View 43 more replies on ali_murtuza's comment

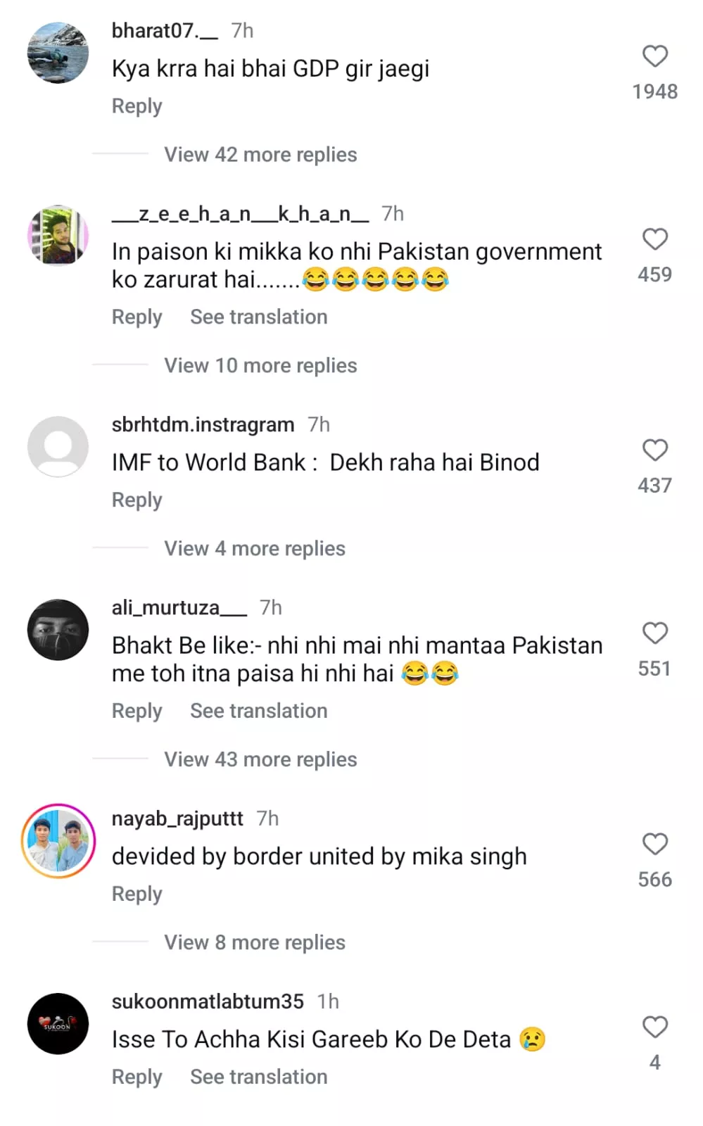[260, 759]
